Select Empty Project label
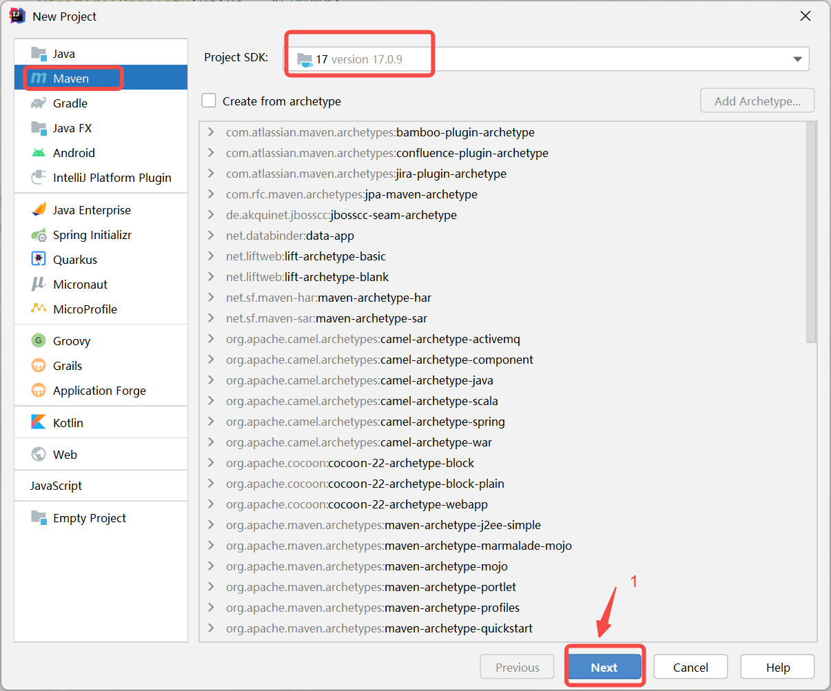Screen dimensions: 831x691 [x=90, y=518]
